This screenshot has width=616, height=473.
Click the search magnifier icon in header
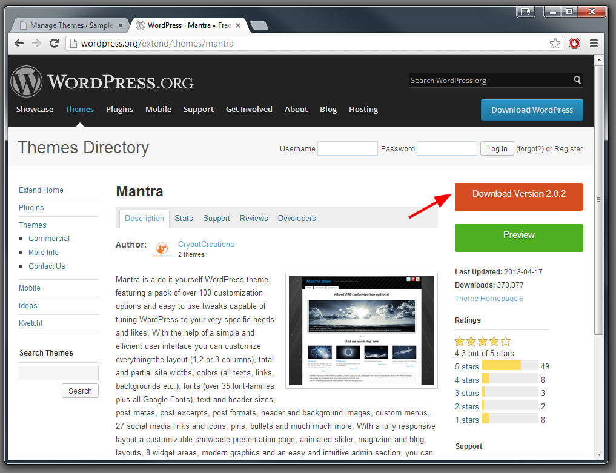(x=577, y=80)
